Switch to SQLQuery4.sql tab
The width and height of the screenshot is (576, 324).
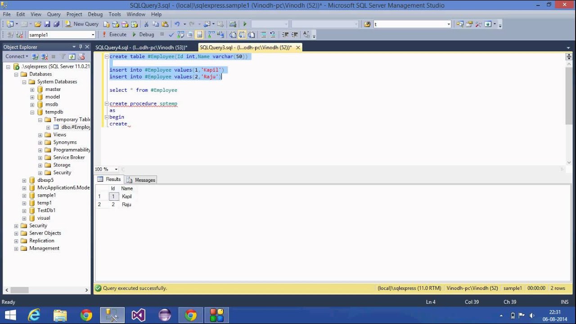pos(141,47)
